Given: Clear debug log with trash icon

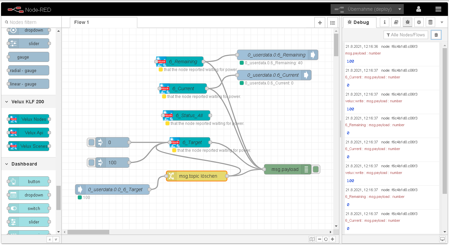Looking at the screenshot, I should pyautogui.click(x=436, y=35).
